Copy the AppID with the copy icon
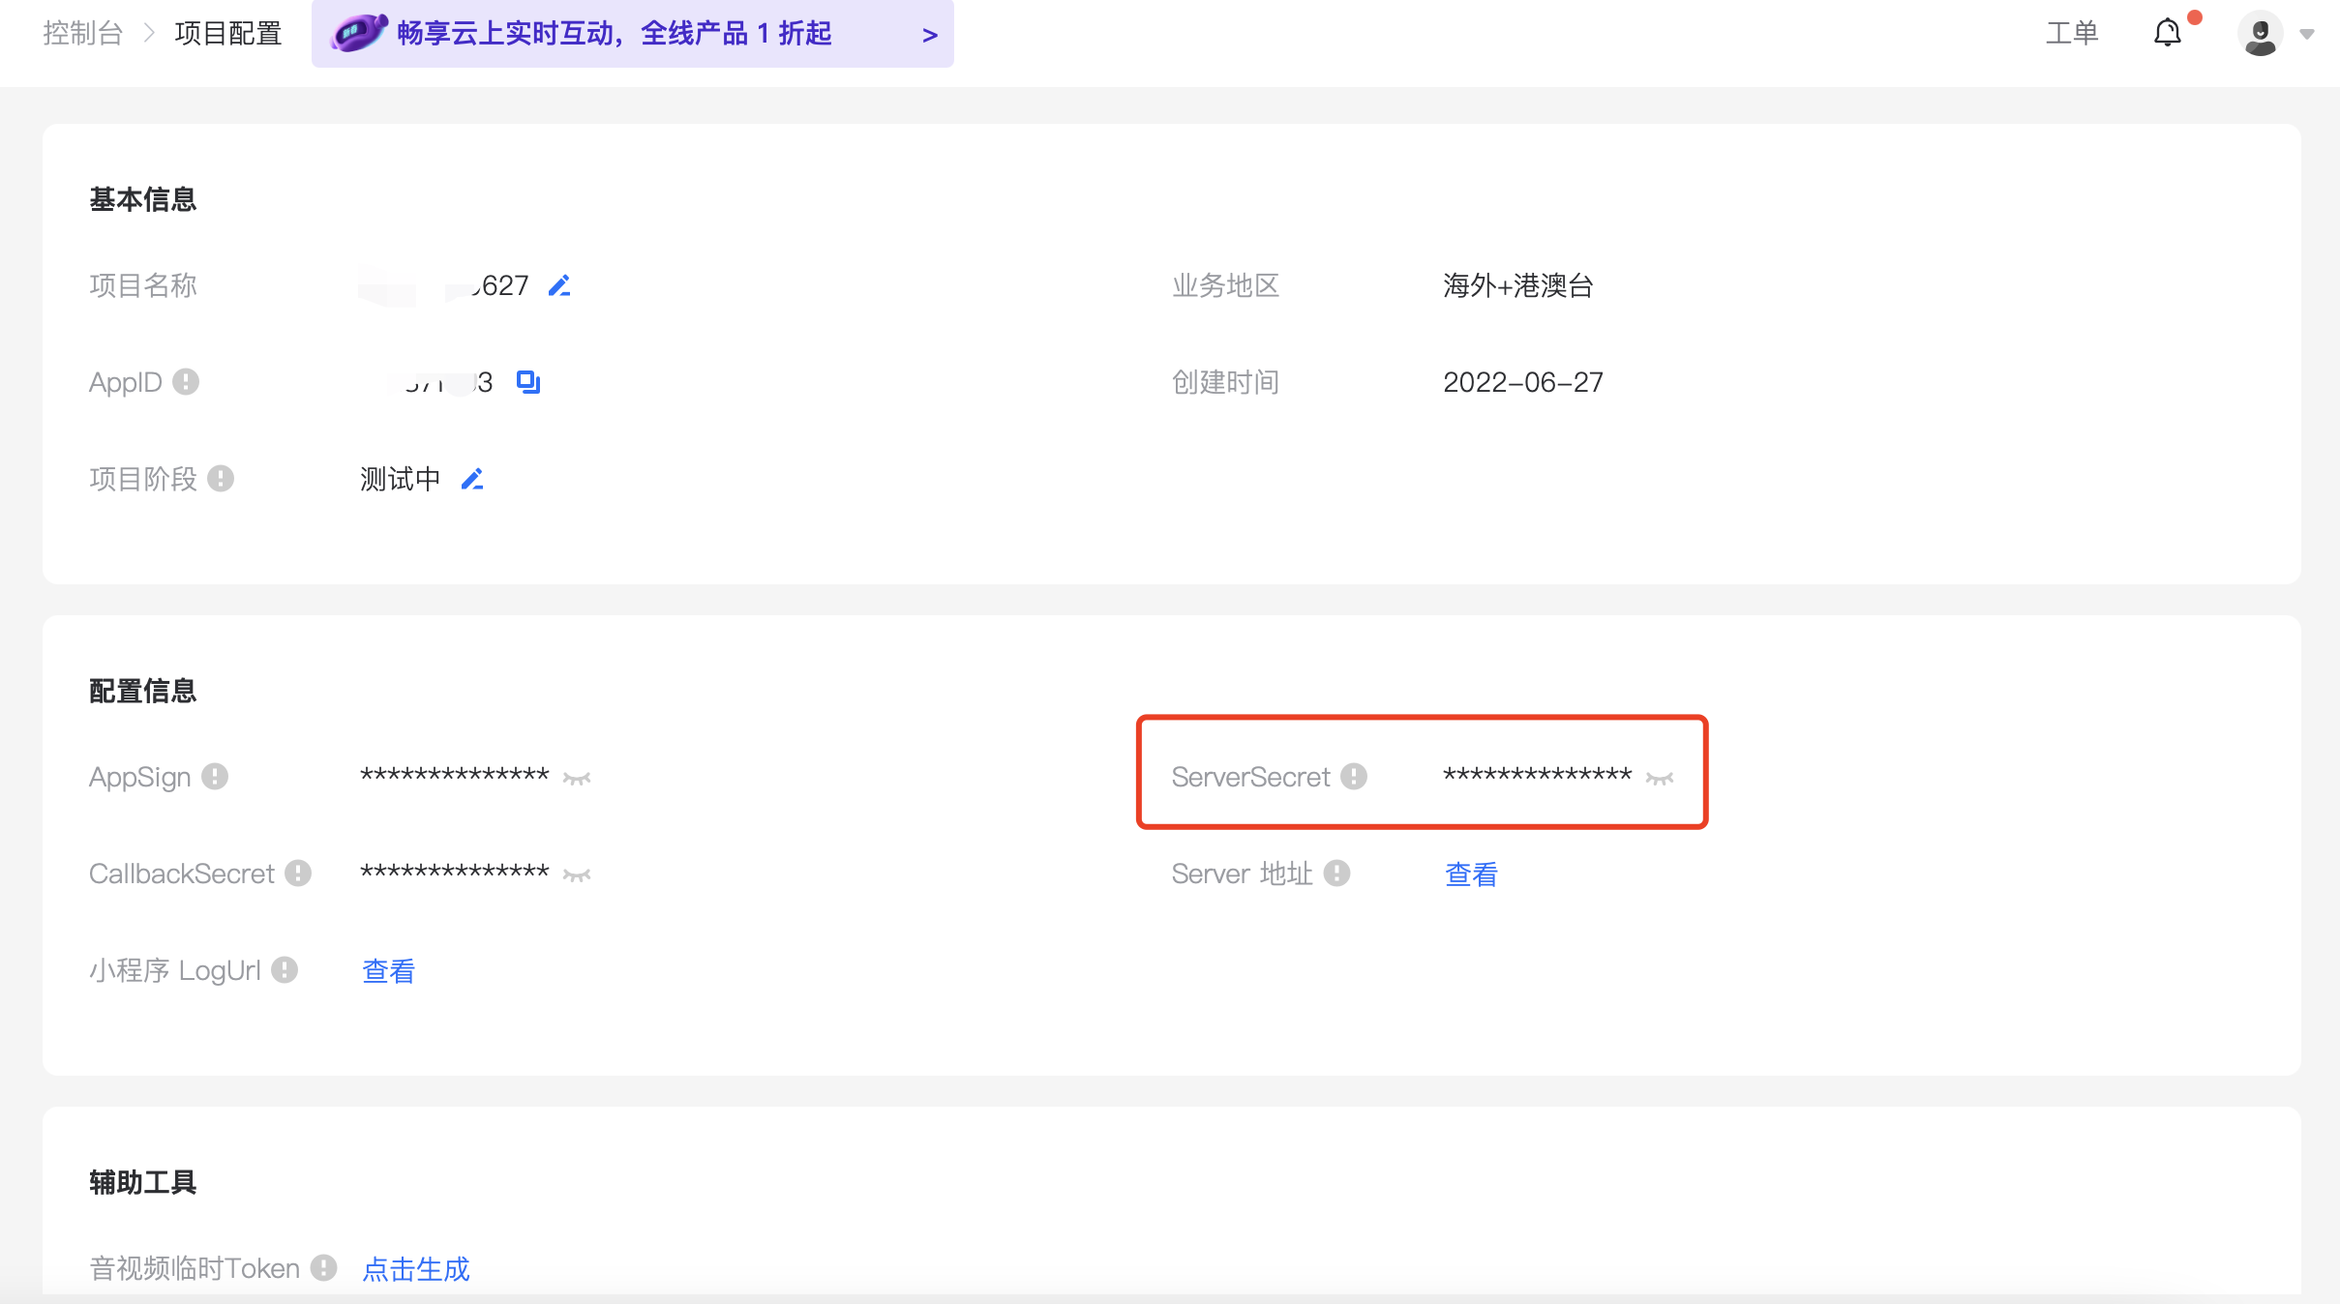2340x1304 pixels. (528, 382)
